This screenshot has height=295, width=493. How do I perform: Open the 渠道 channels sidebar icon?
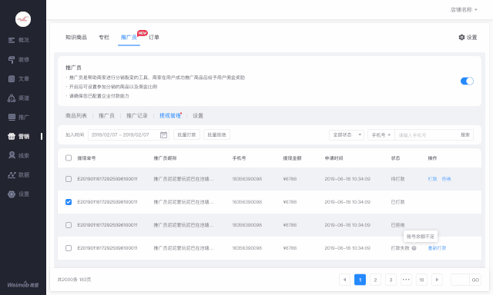pyautogui.click(x=12, y=98)
